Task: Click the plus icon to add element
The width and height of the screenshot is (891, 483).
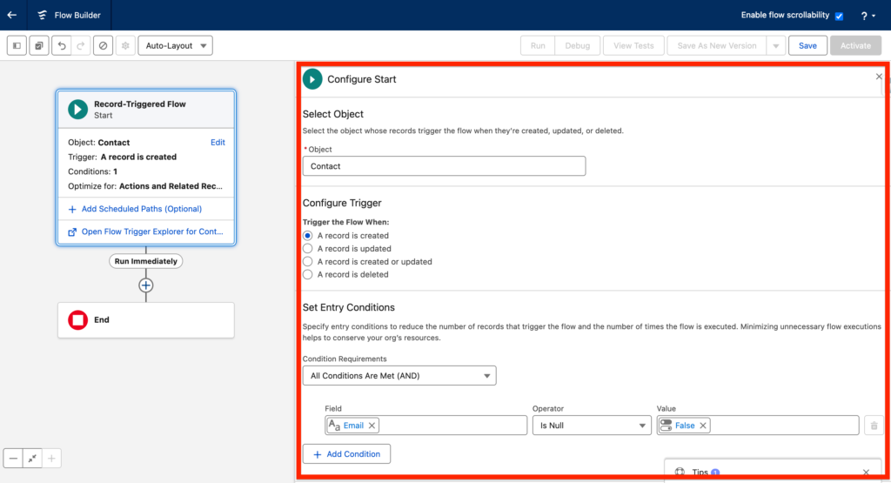Action: pos(146,285)
